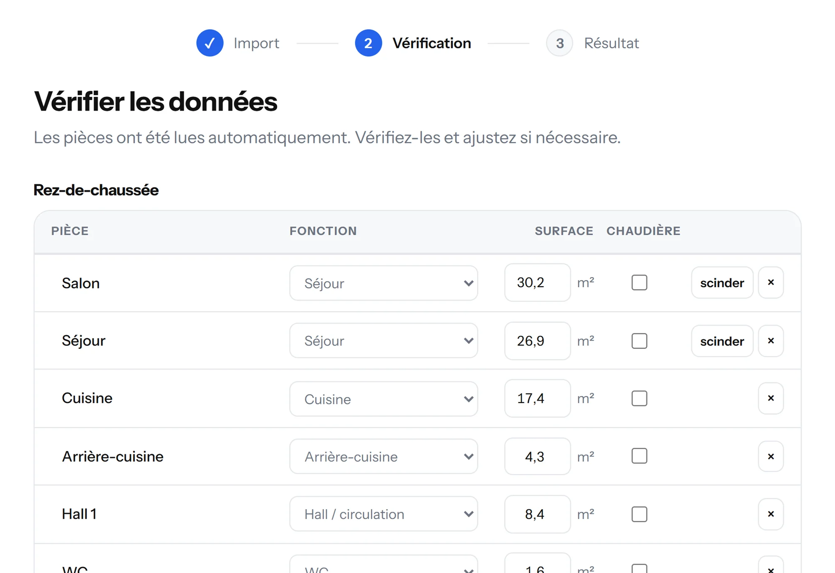This screenshot has height=573, width=835.
Task: Click the completed Import step checkmark icon
Action: tap(210, 43)
